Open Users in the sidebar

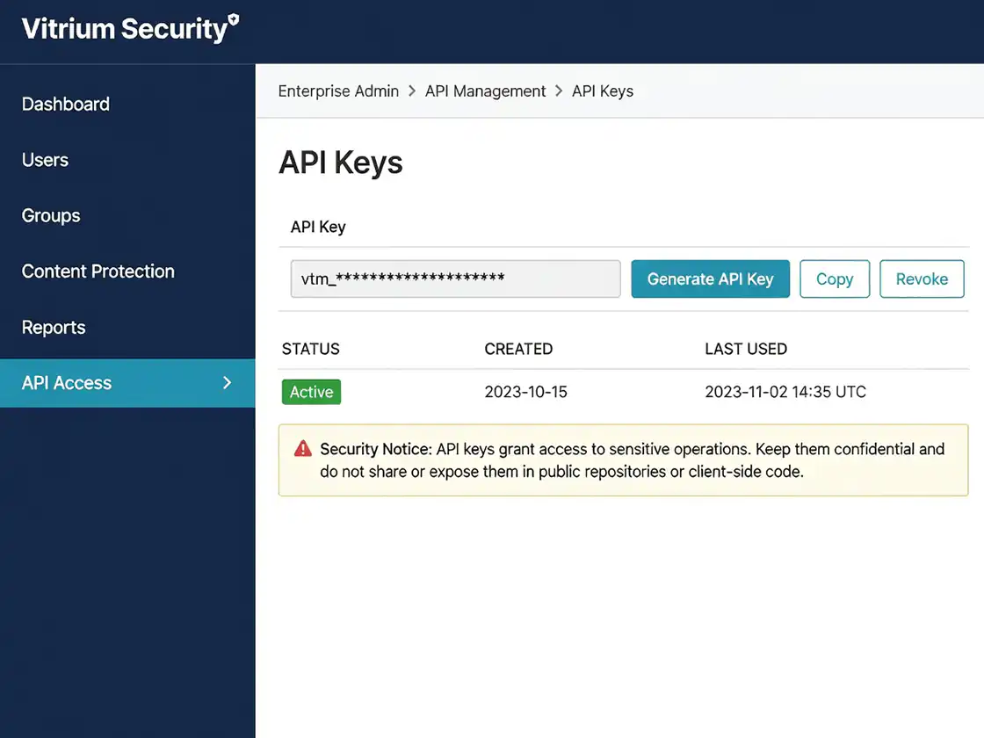pos(45,160)
